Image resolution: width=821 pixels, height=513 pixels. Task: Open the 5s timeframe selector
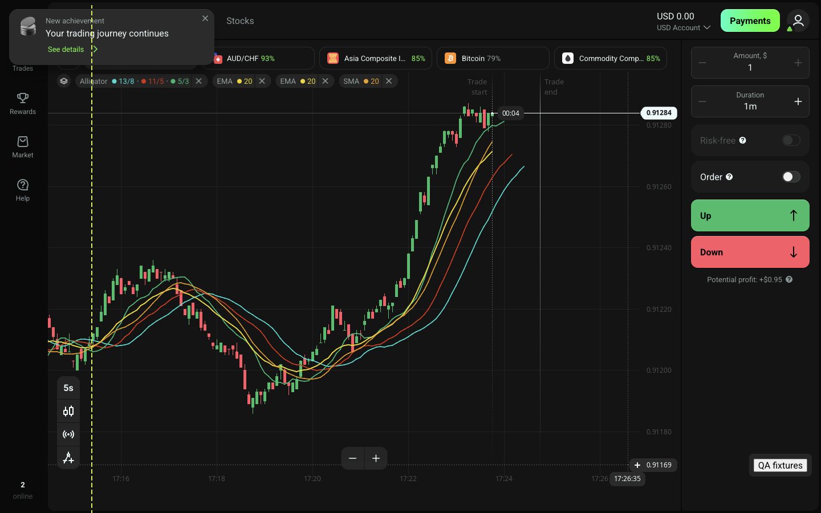[68, 388]
